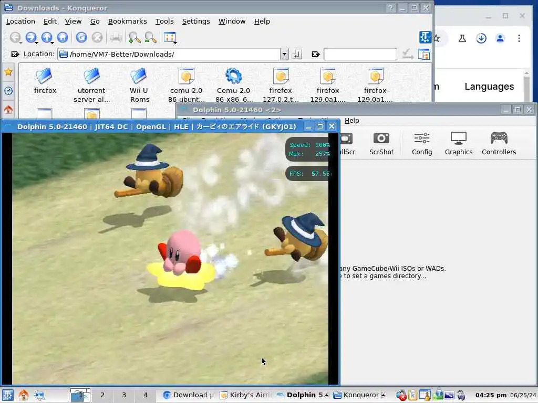Open Dolphin Graphics settings
This screenshot has width=538, height=403.
458,144
